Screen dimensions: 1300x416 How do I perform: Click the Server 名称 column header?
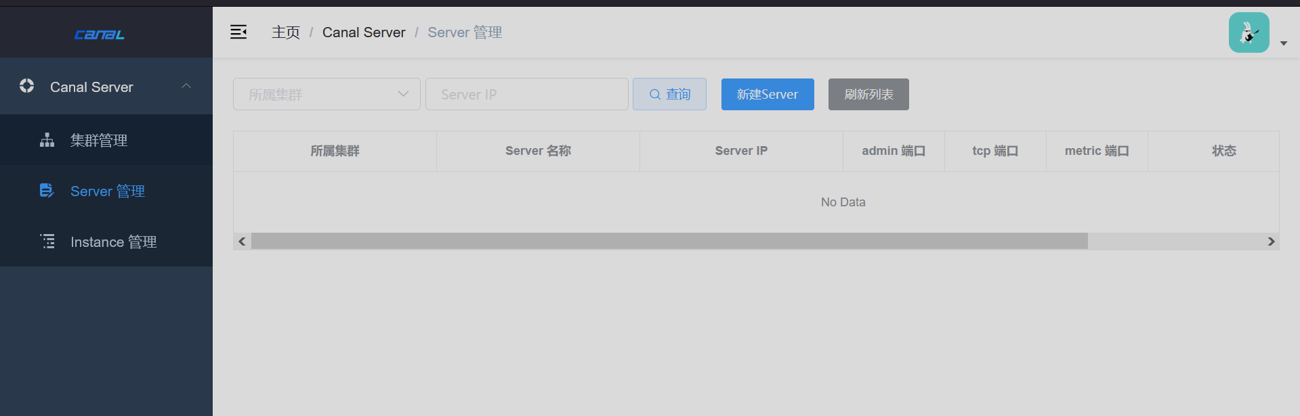click(538, 151)
